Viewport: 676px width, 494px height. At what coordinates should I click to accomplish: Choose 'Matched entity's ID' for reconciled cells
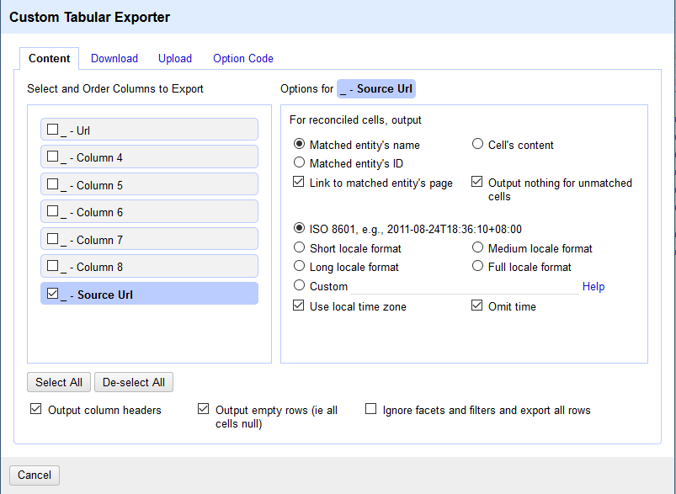pos(299,163)
